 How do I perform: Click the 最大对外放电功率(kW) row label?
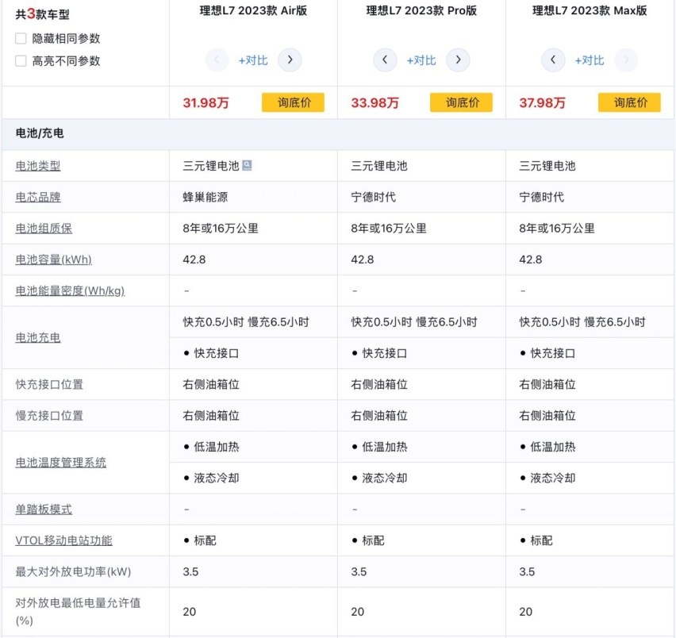(x=73, y=572)
